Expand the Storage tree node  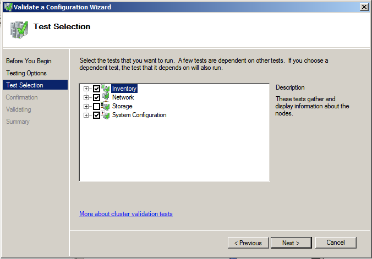coord(86,106)
